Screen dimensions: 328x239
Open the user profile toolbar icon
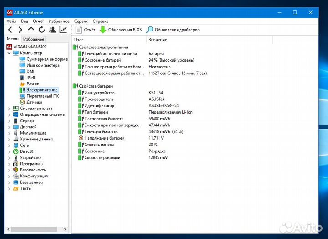[x=52, y=30]
